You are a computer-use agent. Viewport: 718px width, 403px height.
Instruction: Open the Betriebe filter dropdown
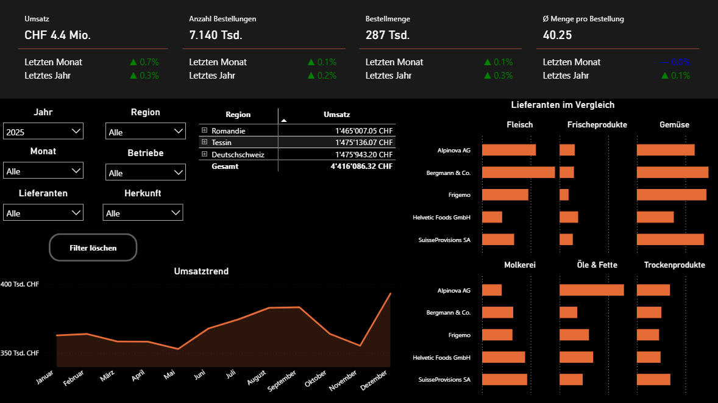(145, 173)
